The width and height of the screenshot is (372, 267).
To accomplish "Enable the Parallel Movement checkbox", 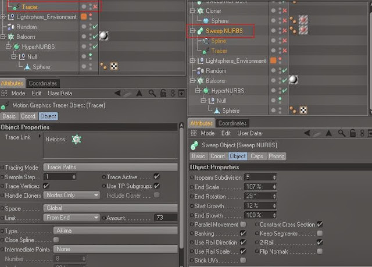I will click(243, 225).
